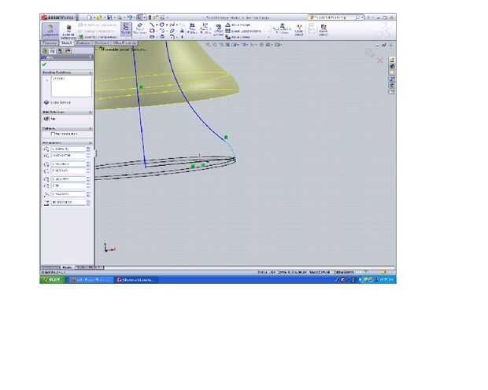The image size is (488, 390).
Task: Open the Office Products ribbon tab
Action: (124, 43)
